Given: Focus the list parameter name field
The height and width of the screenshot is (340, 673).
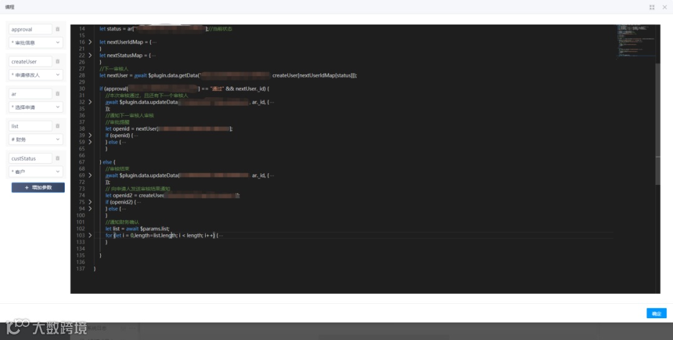Looking at the screenshot, I should 30,126.
